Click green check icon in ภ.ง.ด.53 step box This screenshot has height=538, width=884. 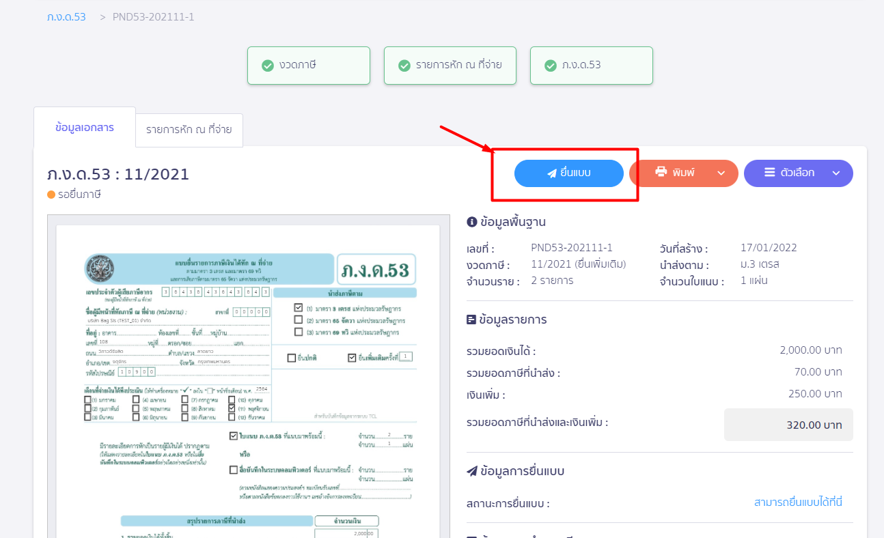(550, 66)
